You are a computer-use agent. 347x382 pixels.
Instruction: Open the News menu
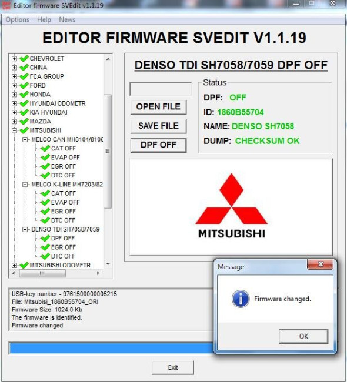tap(67, 19)
